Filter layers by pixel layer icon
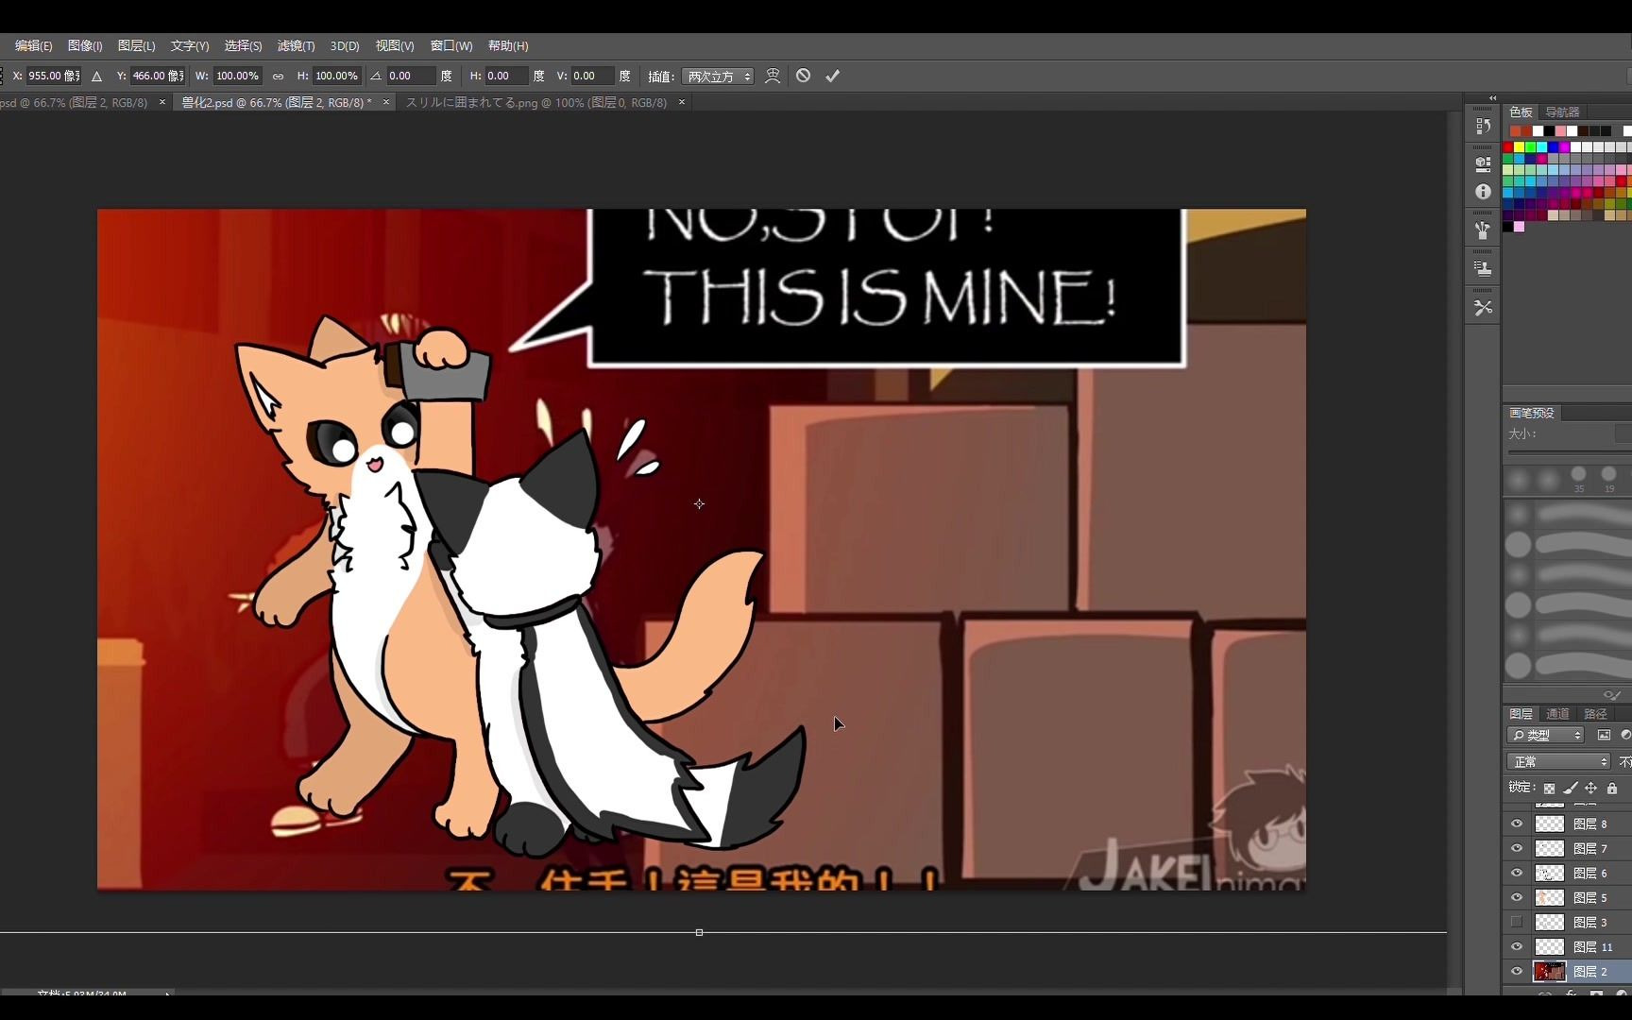1632x1020 pixels. 1604,735
